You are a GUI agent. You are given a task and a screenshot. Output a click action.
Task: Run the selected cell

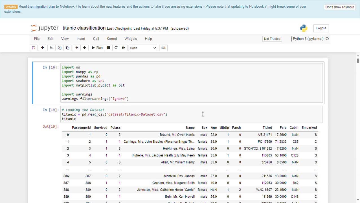point(97,48)
